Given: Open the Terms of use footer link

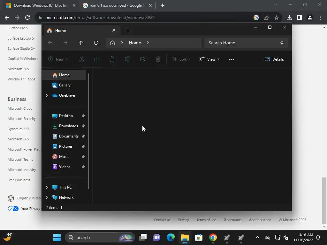Looking at the screenshot, I should (206, 220).
